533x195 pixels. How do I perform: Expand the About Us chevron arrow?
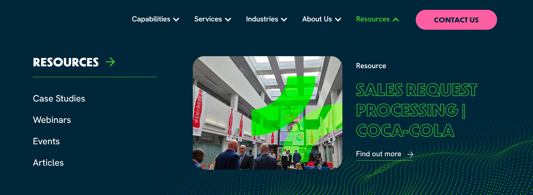coord(338,20)
